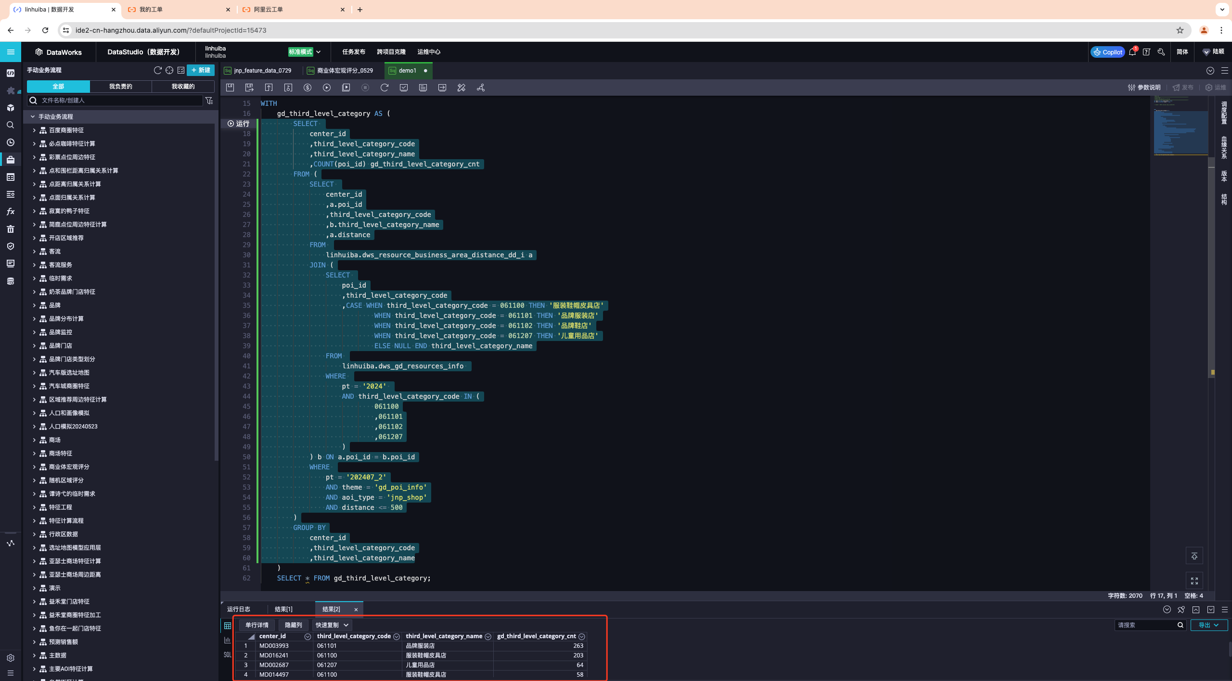This screenshot has width=1232, height=681.
Task: Collapse the 手动业务流程 root node
Action: point(33,117)
